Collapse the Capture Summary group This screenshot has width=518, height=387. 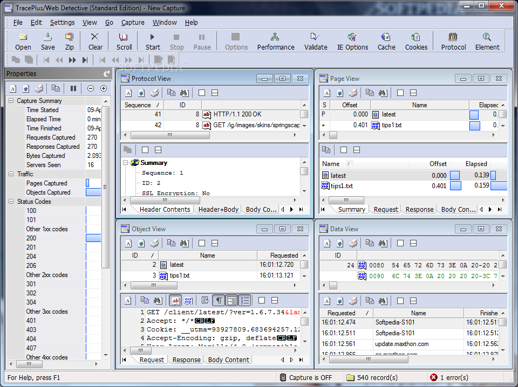[x=11, y=101]
